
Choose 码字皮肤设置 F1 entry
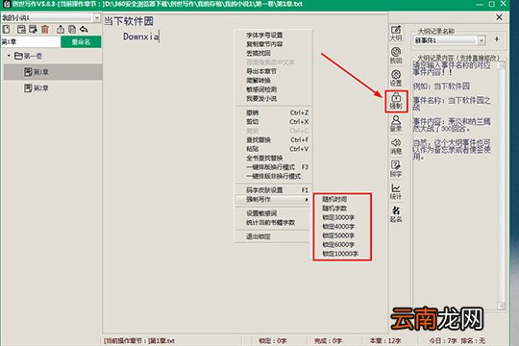tap(273, 190)
